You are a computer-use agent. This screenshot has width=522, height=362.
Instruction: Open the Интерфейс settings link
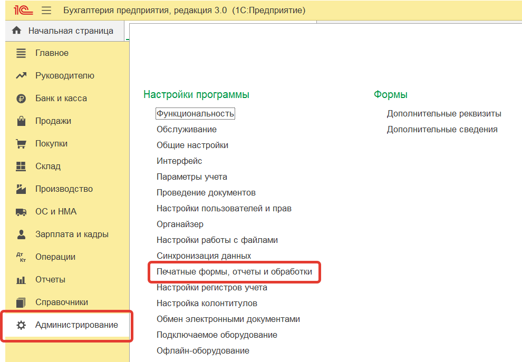(179, 161)
